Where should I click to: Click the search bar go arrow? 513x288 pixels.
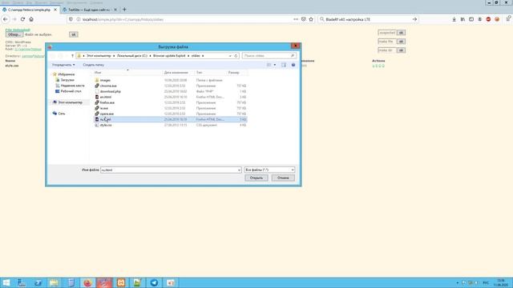tap(414, 19)
